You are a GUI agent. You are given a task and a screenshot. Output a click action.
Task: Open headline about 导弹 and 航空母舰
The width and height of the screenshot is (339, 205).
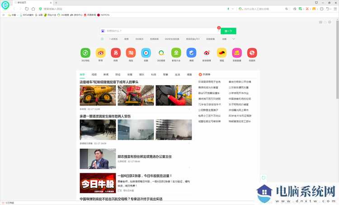point(121,199)
